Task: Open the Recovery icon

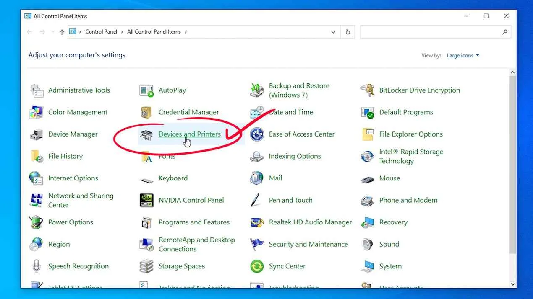Action: point(367,222)
